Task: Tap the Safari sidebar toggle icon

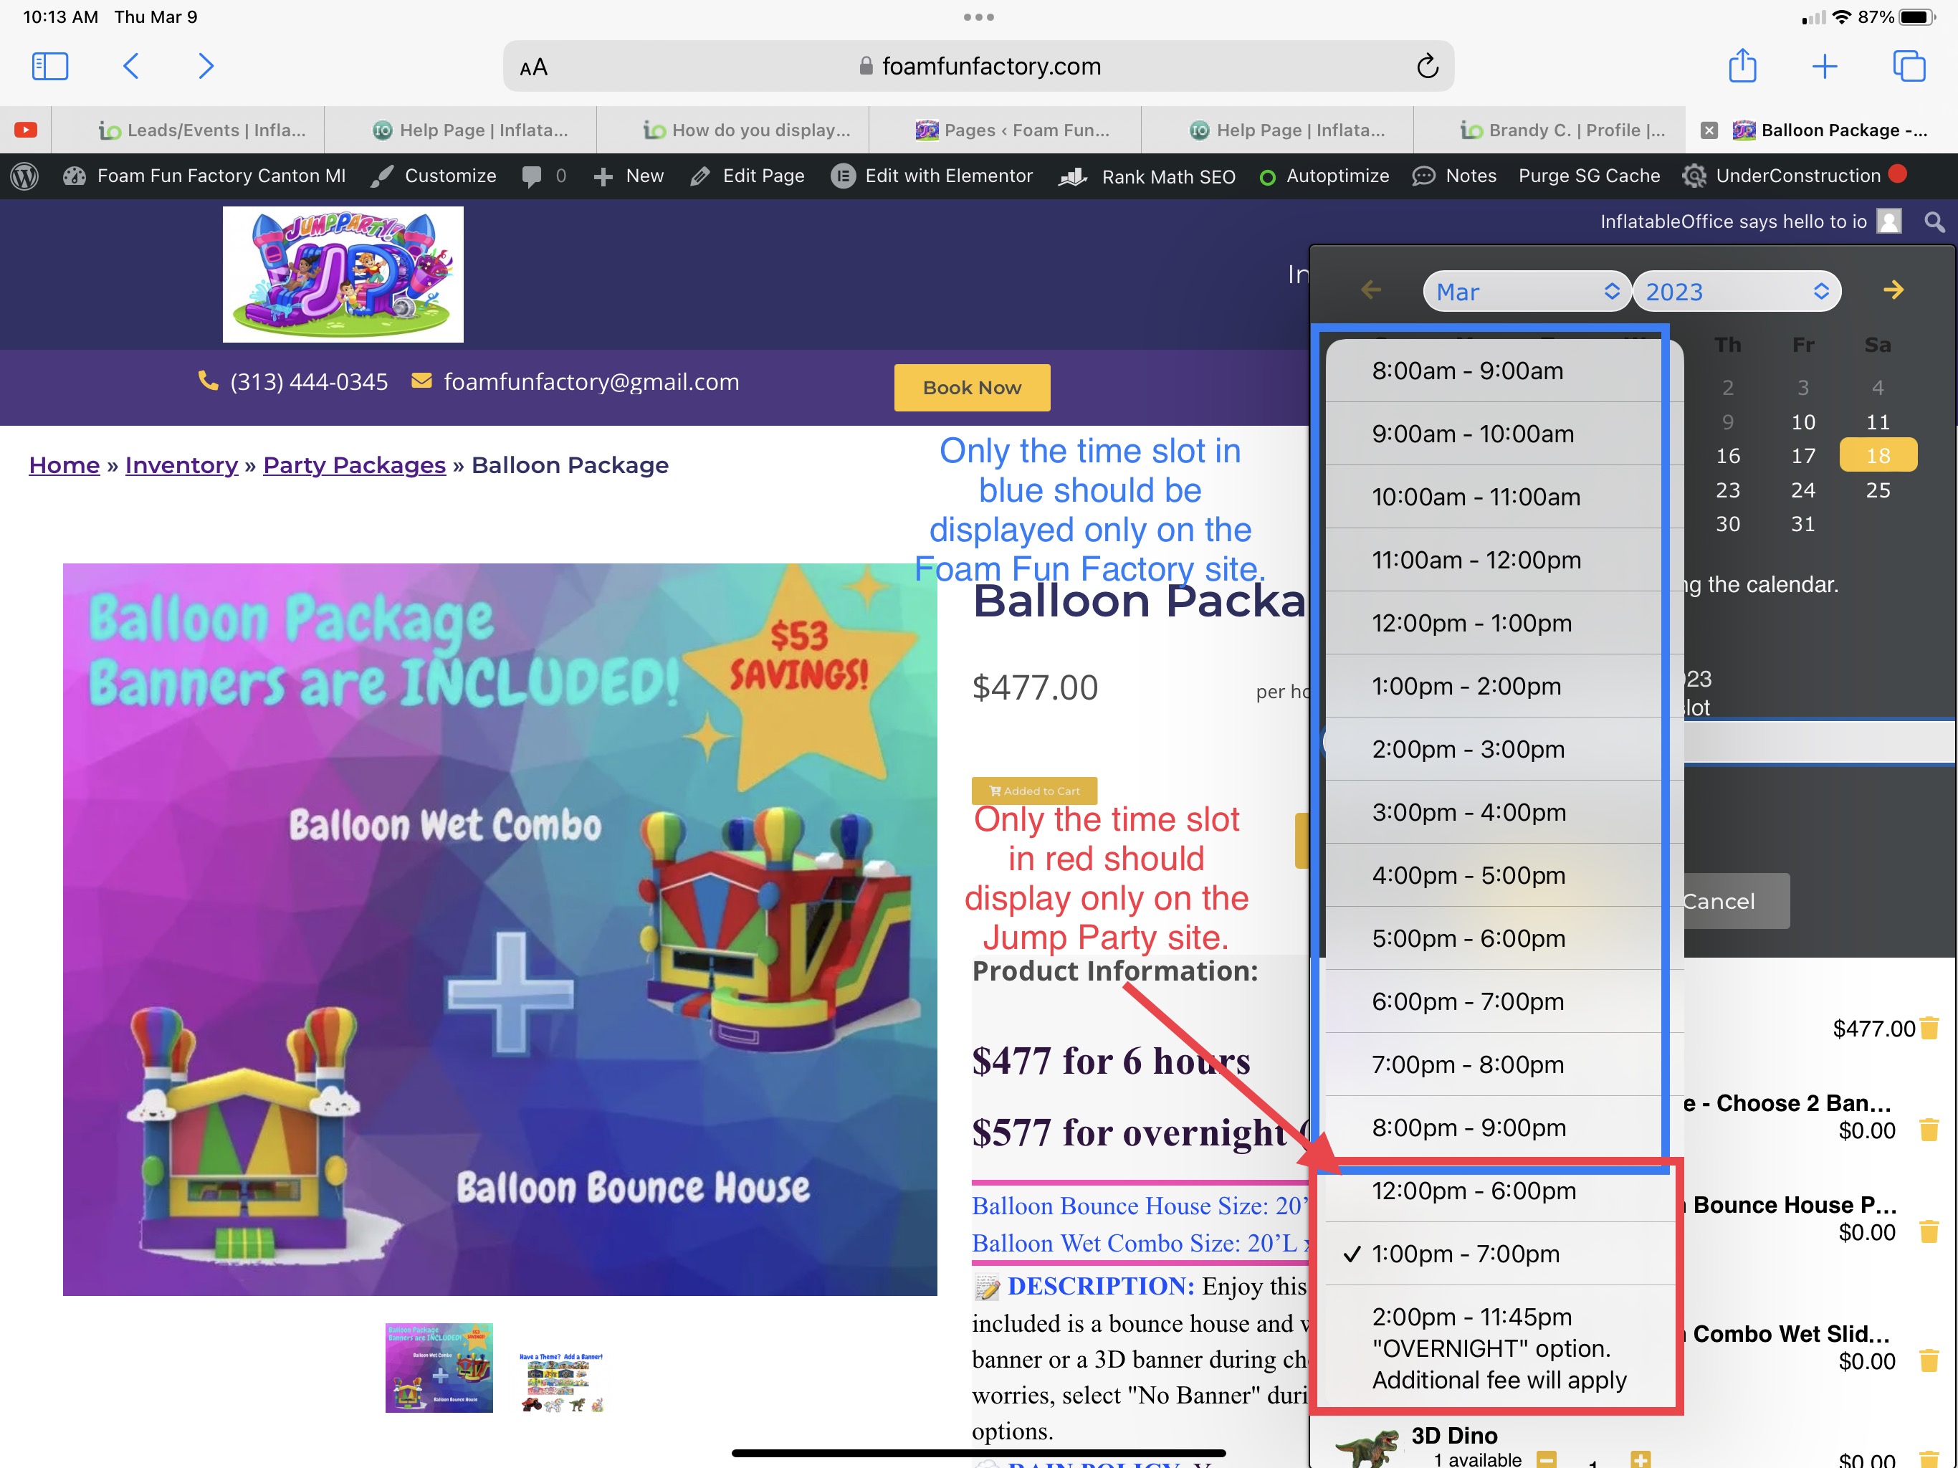Action: 49,67
